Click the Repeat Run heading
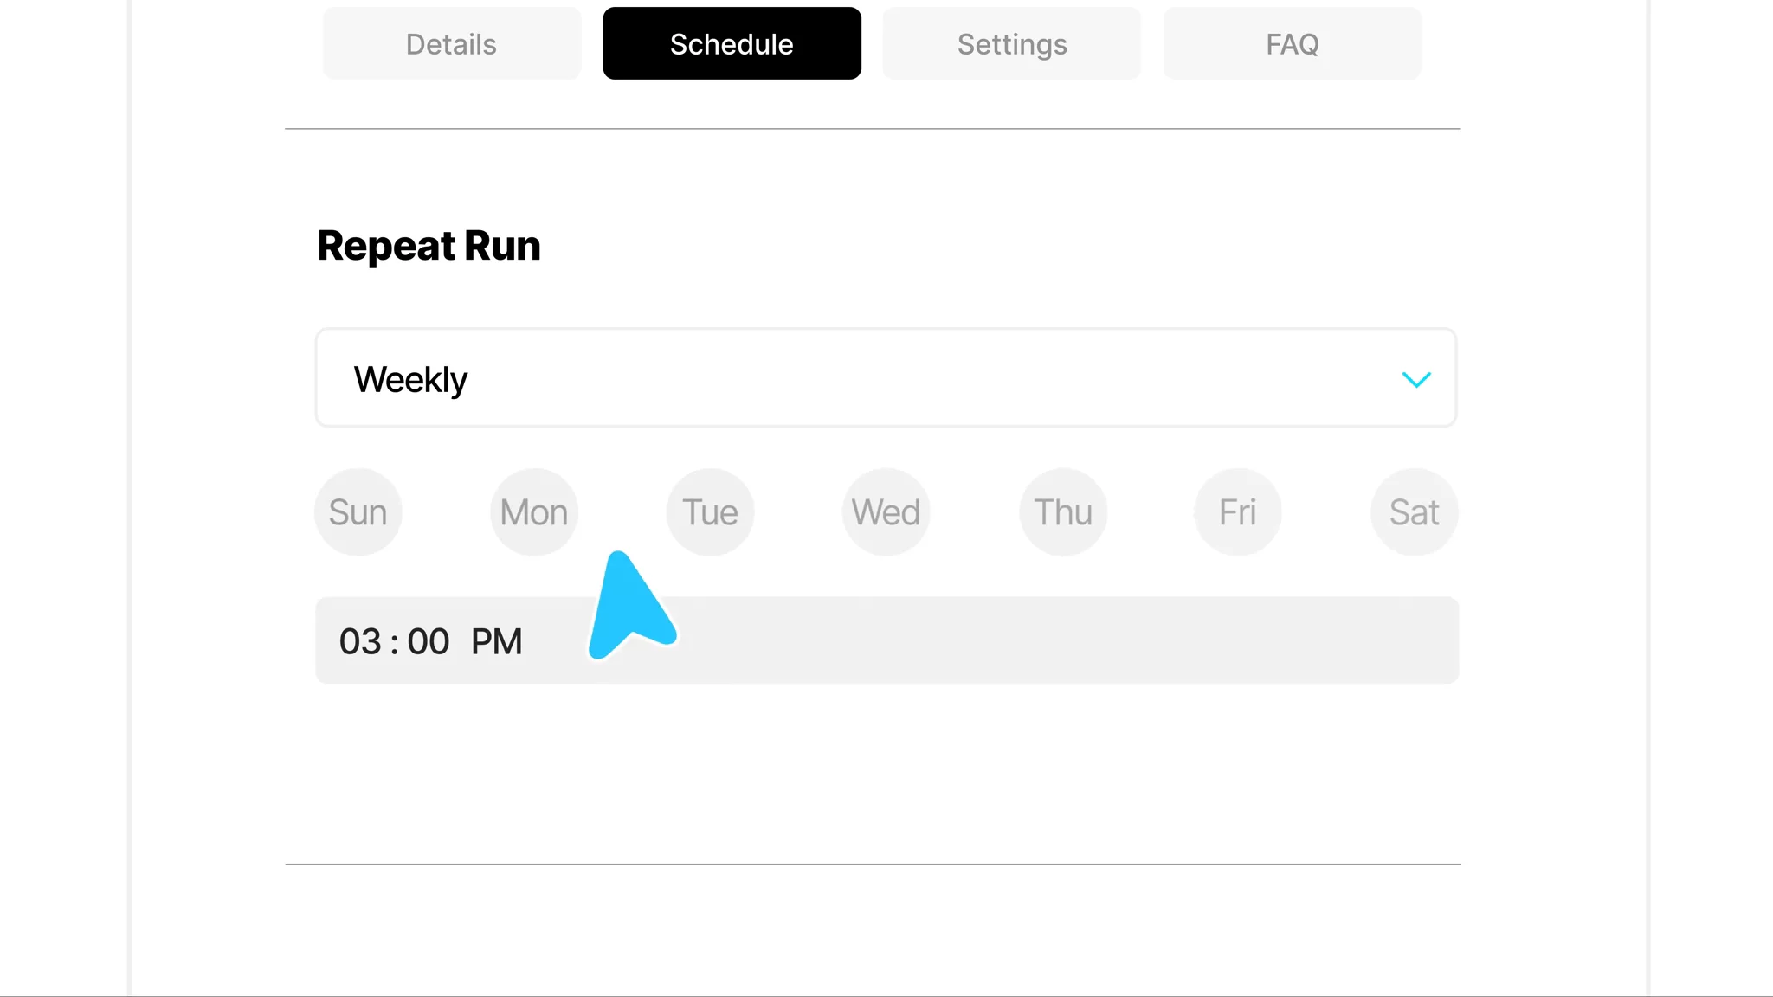This screenshot has width=1773, height=997. [429, 246]
